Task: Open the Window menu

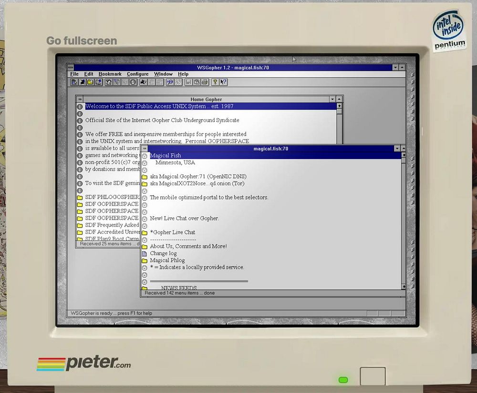Action: coord(163,74)
